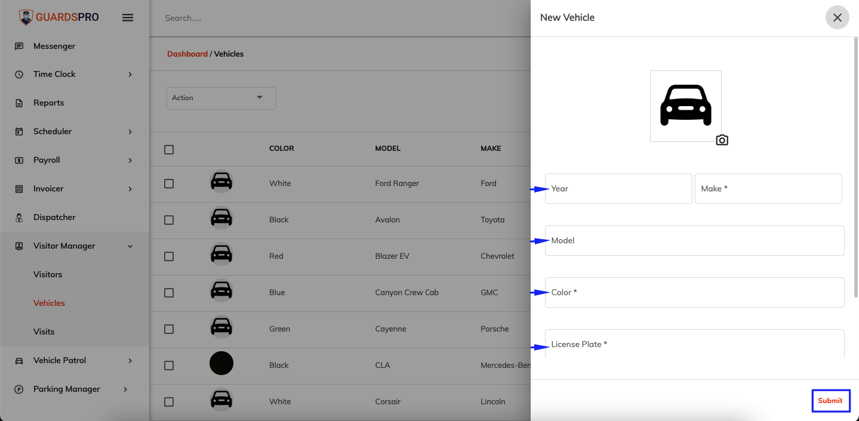
Task: Check the Ford Ranger row checkbox
Action: (x=169, y=184)
